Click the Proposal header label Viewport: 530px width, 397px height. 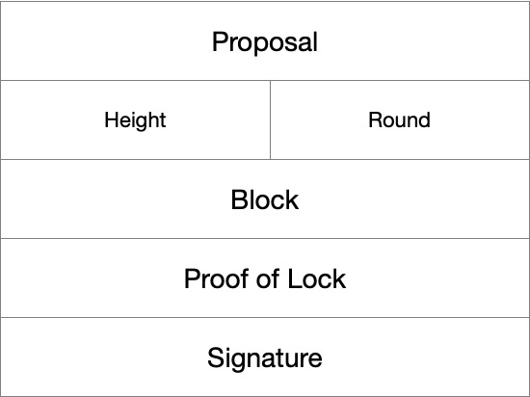tap(265, 41)
